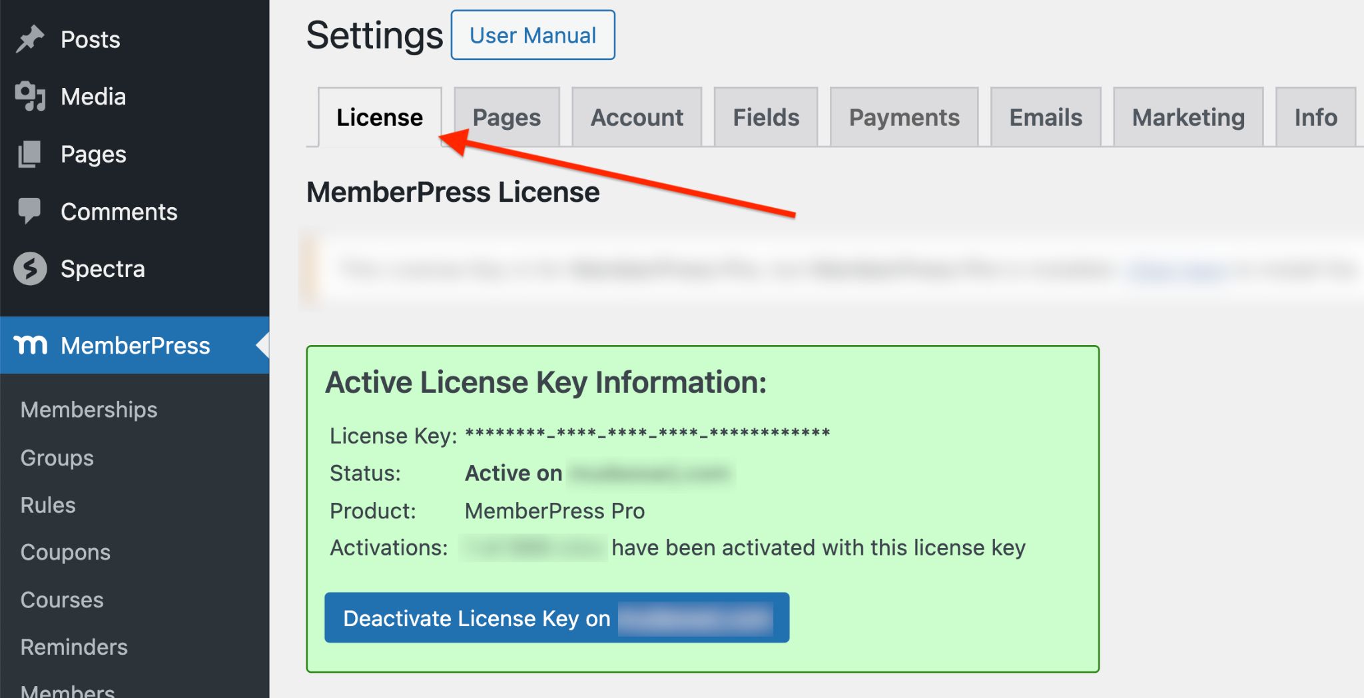
Task: Click the MemberPress 'm' logo icon
Action: pyautogui.click(x=31, y=345)
